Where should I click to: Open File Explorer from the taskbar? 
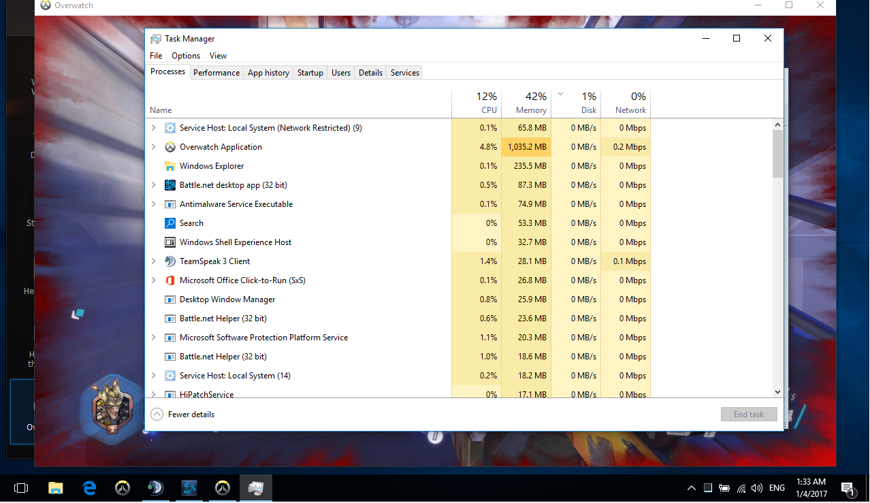56,488
